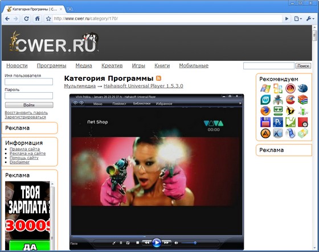Click the browser Forward arrow
319x252 pixels.
click(x=16, y=19)
